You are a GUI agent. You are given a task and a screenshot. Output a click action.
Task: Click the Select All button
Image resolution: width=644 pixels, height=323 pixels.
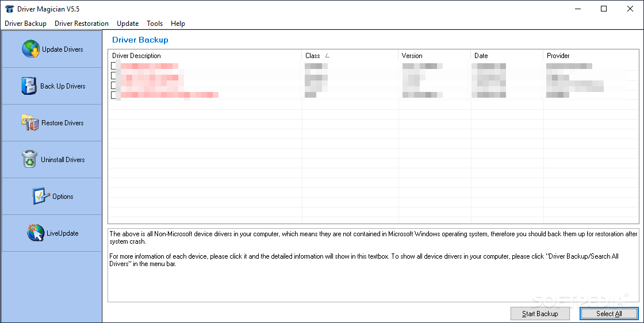click(609, 314)
